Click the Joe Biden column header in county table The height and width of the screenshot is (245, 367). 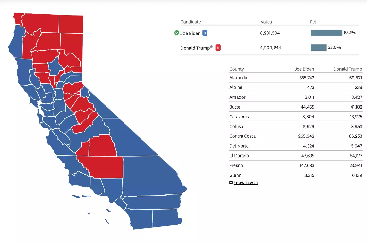tap(304, 69)
